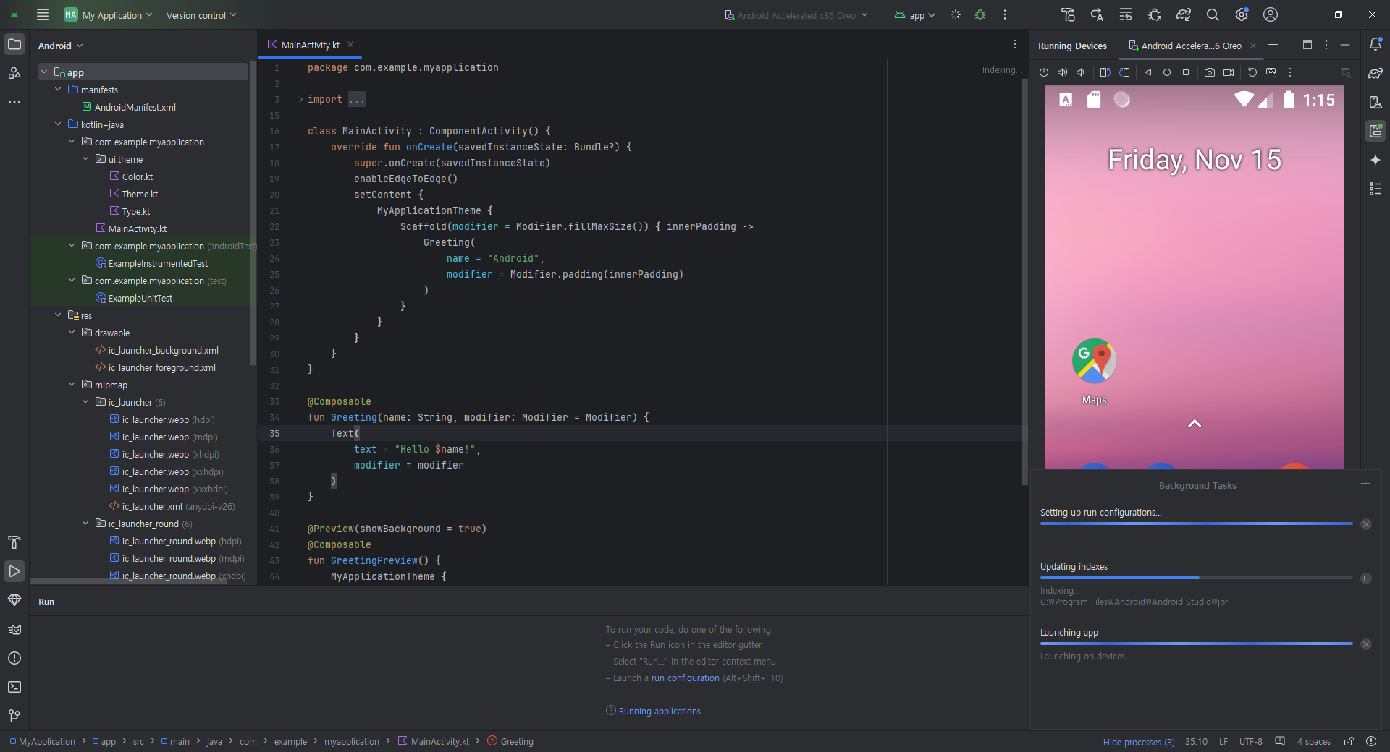Screen dimensions: 1390x752
Task: Click emulator Power button icon
Action: pos(1044,72)
